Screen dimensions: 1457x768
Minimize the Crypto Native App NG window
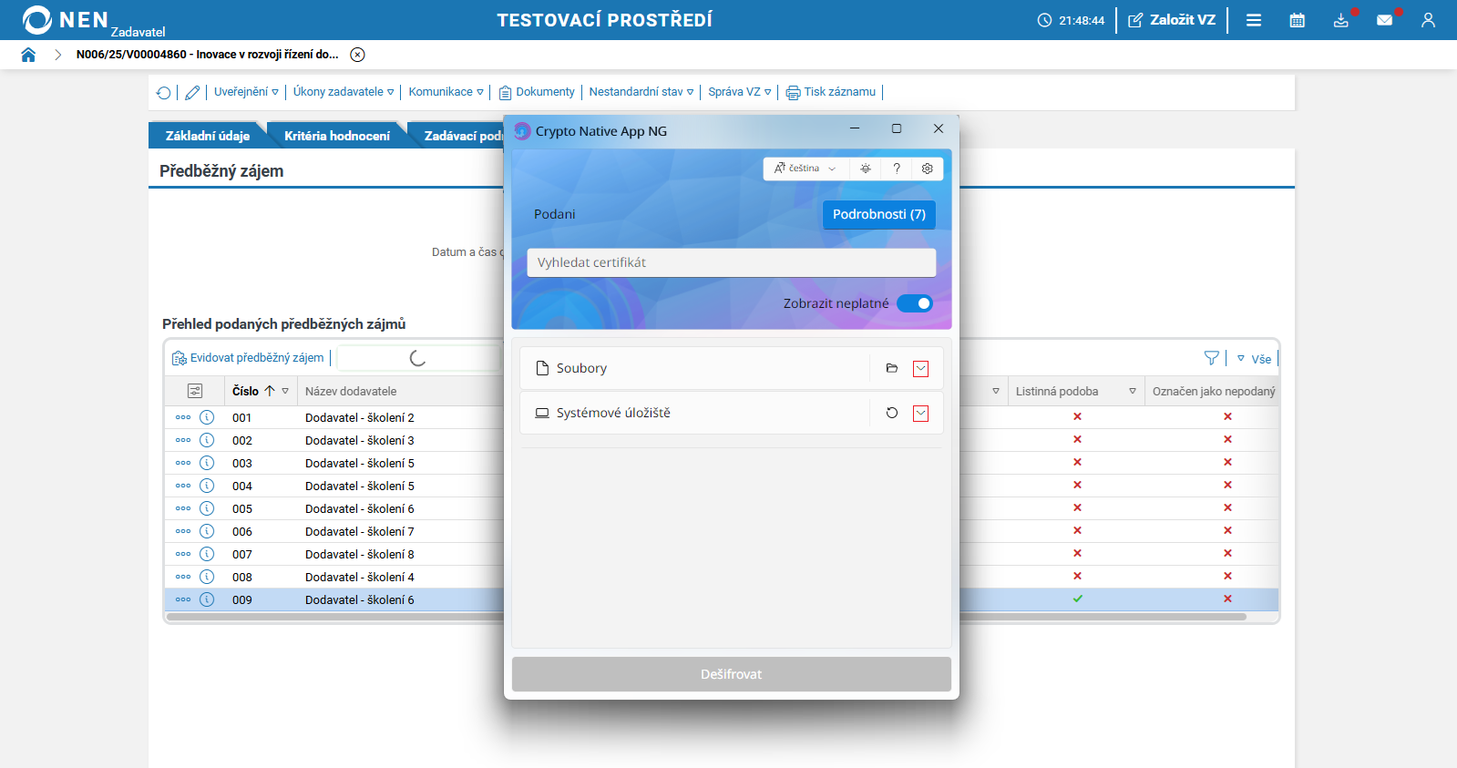855,129
